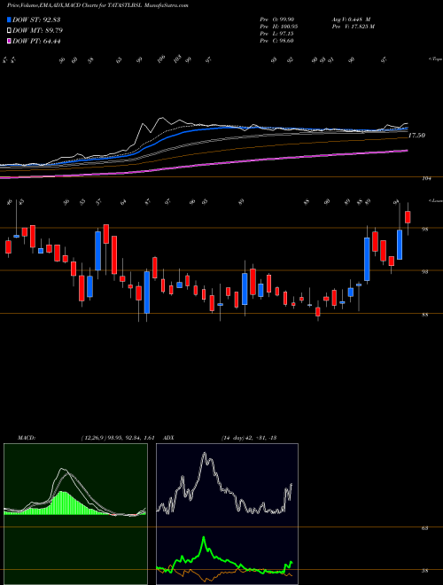Click the 17.50 label on EMA chart
Image resolution: width=443 pixels, height=585 pixels.
coord(416,136)
